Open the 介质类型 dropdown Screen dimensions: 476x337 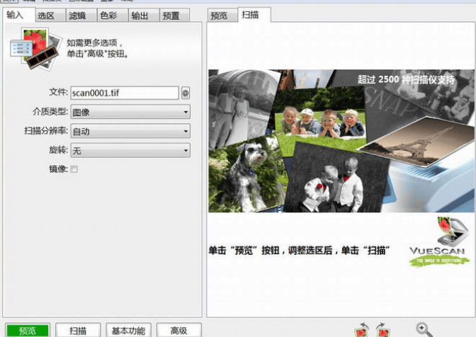tap(130, 112)
